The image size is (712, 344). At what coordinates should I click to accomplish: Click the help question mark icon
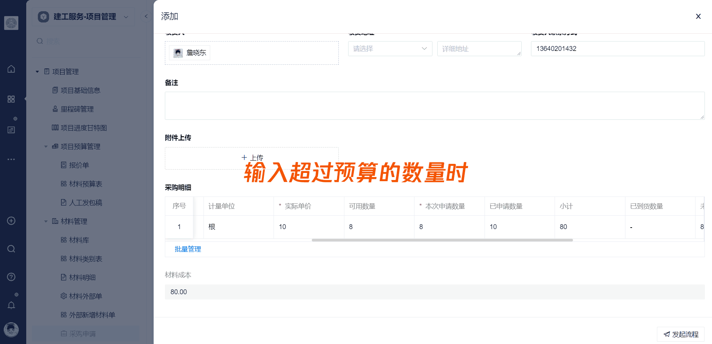11,277
